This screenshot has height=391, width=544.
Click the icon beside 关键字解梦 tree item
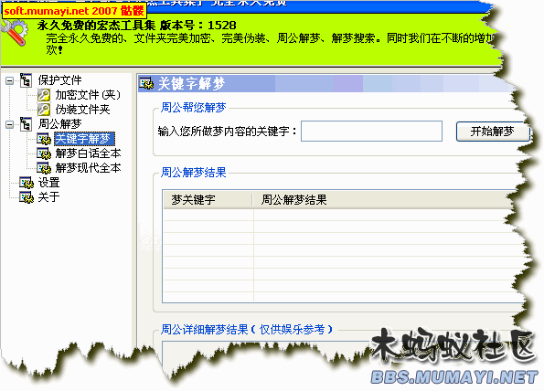tap(44, 139)
